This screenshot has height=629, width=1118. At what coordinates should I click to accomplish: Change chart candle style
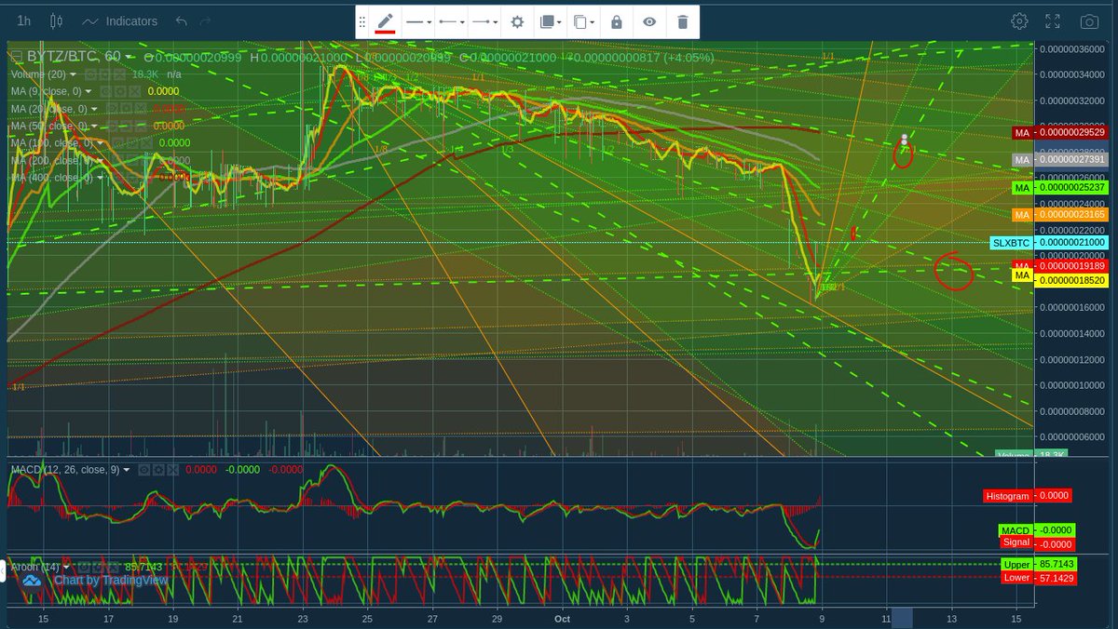pos(56,20)
